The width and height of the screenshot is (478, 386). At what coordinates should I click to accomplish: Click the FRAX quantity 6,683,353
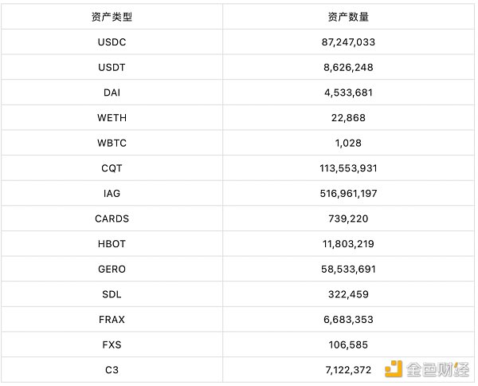tap(348, 320)
